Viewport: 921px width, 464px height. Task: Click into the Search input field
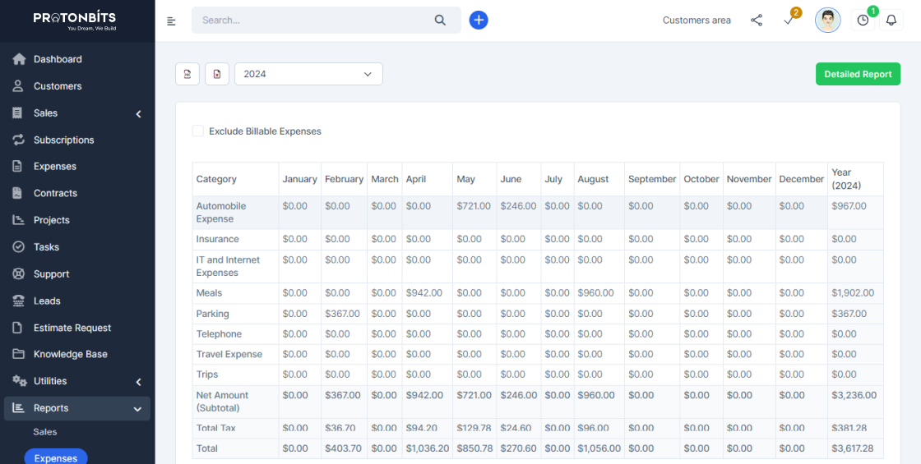312,21
